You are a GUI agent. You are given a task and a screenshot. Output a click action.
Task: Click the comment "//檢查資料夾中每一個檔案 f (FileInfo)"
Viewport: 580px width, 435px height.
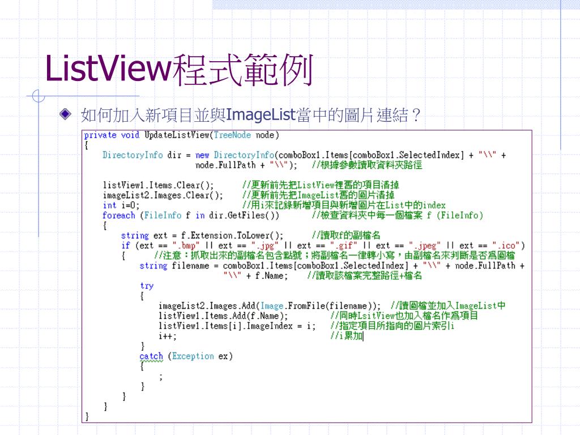coord(397,215)
